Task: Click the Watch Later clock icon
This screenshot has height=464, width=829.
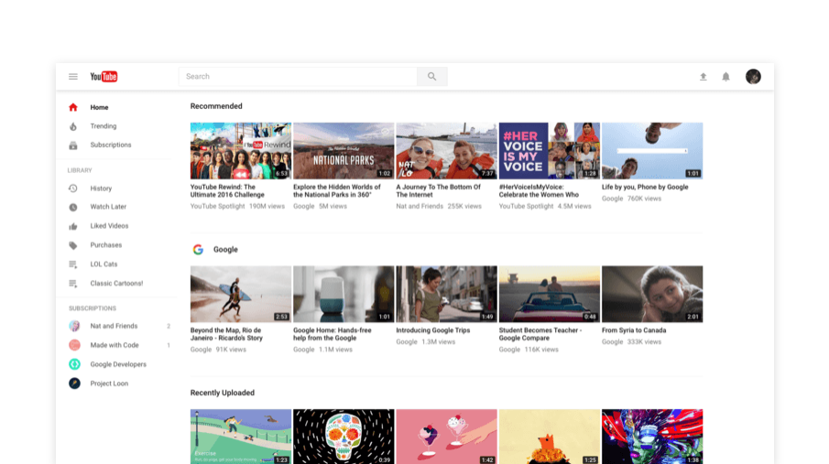Action: (x=73, y=207)
